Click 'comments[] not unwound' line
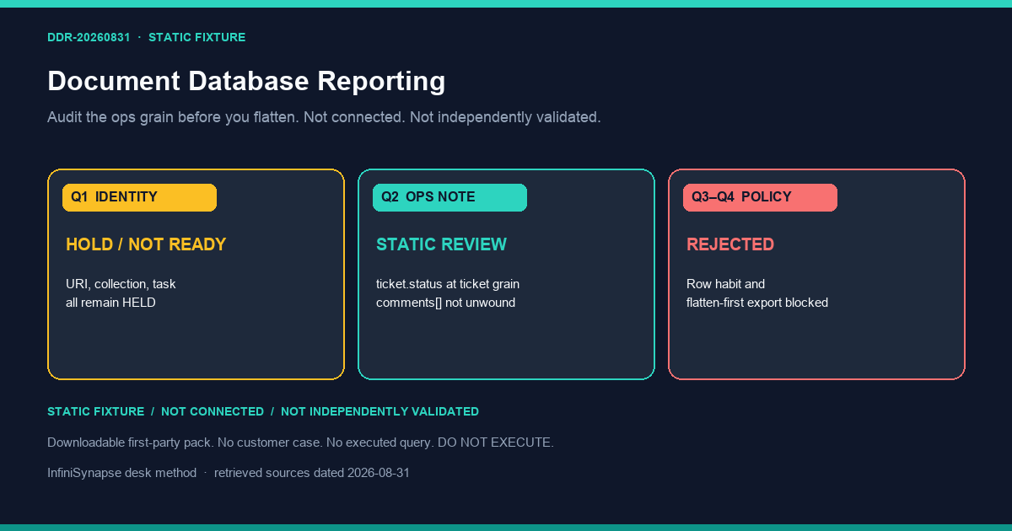Screen dimensions: 1012x531 tap(445, 303)
